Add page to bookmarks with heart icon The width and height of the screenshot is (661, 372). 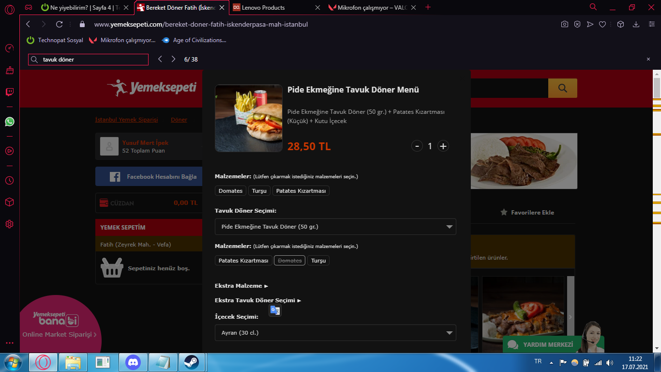pos(602,24)
